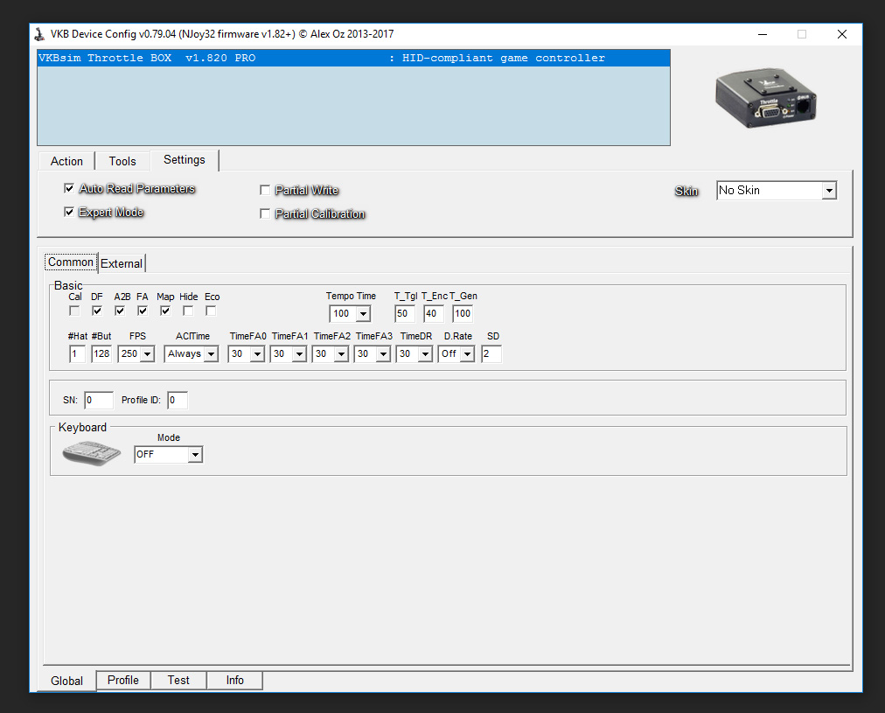This screenshot has height=713, width=885.
Task: Toggle the FA checkbox
Action: click(x=143, y=311)
